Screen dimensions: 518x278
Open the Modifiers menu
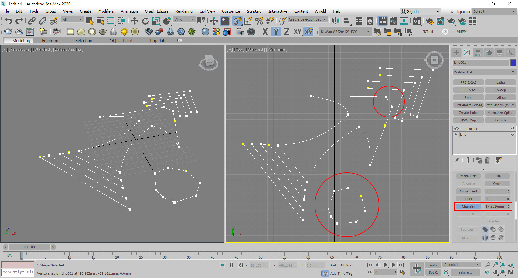(x=106, y=11)
